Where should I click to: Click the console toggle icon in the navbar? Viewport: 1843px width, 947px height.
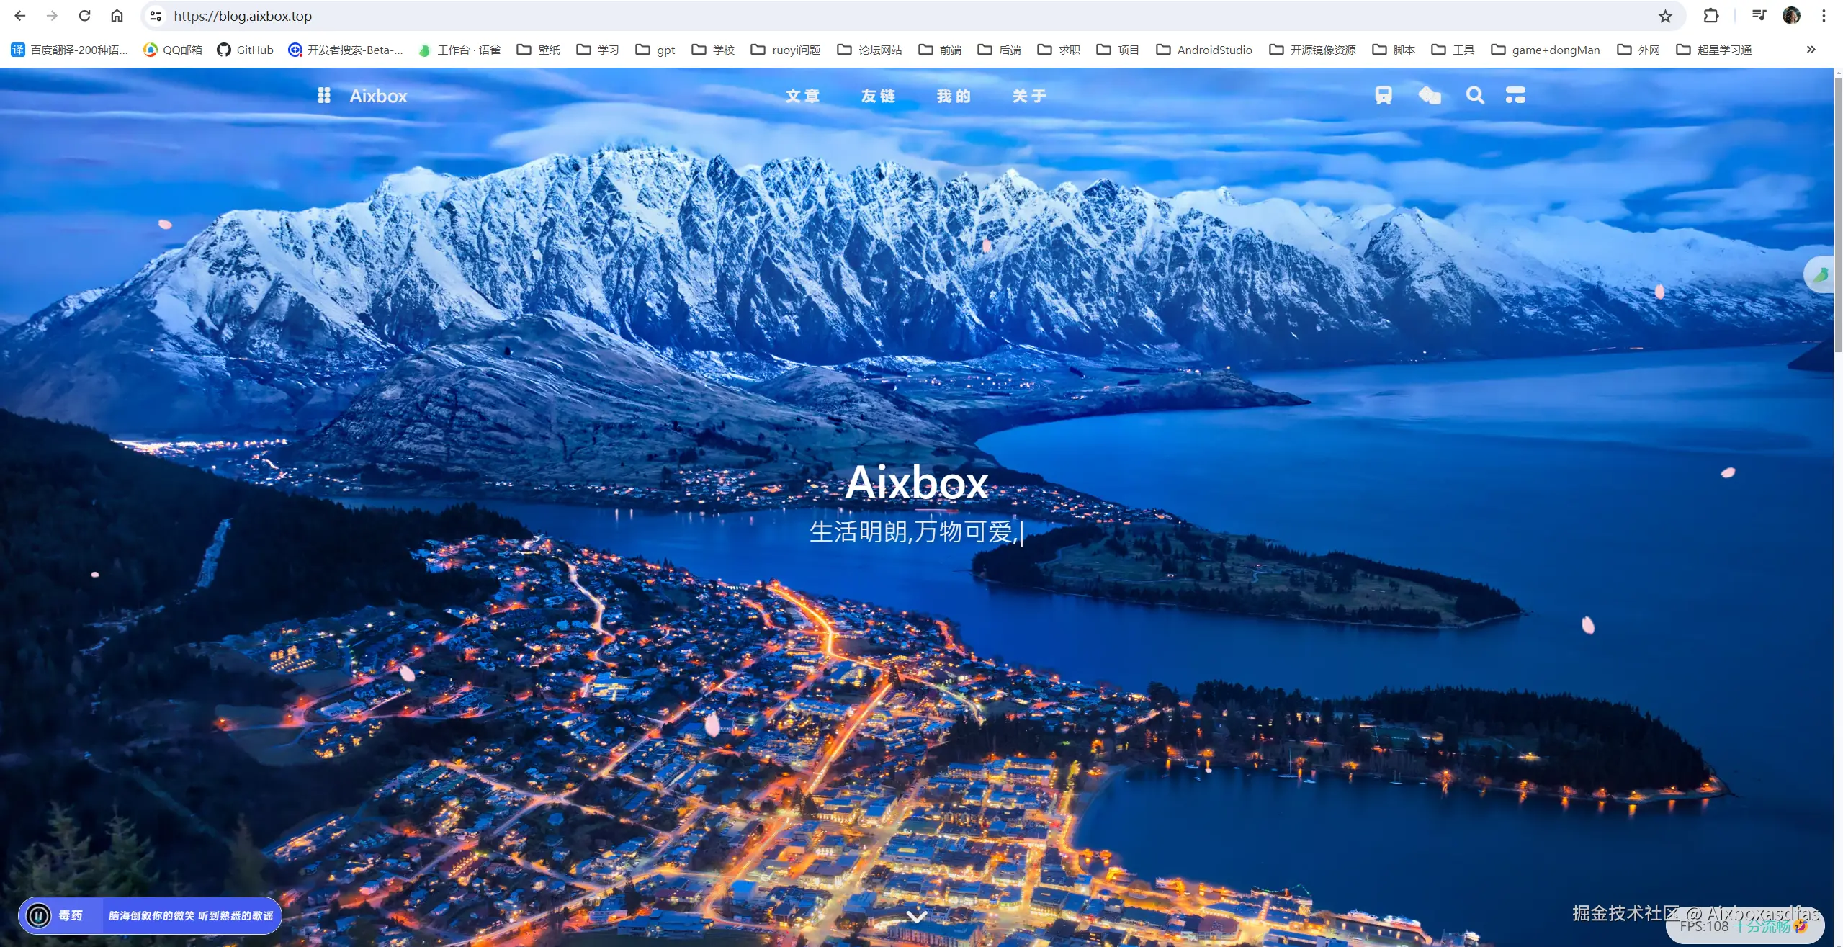(1515, 95)
